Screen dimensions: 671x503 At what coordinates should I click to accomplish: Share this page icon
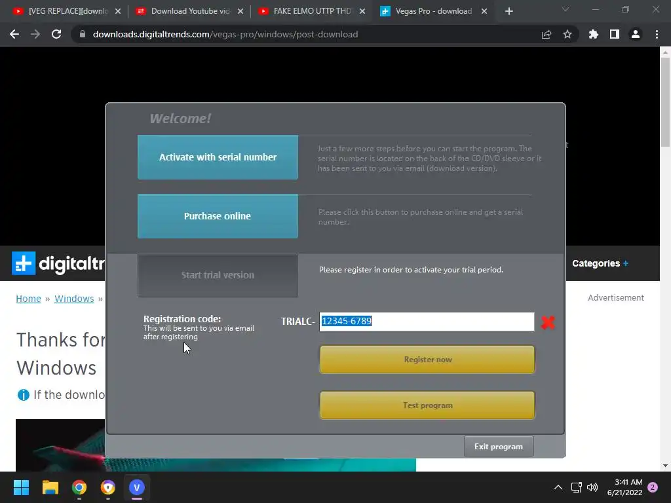(546, 34)
